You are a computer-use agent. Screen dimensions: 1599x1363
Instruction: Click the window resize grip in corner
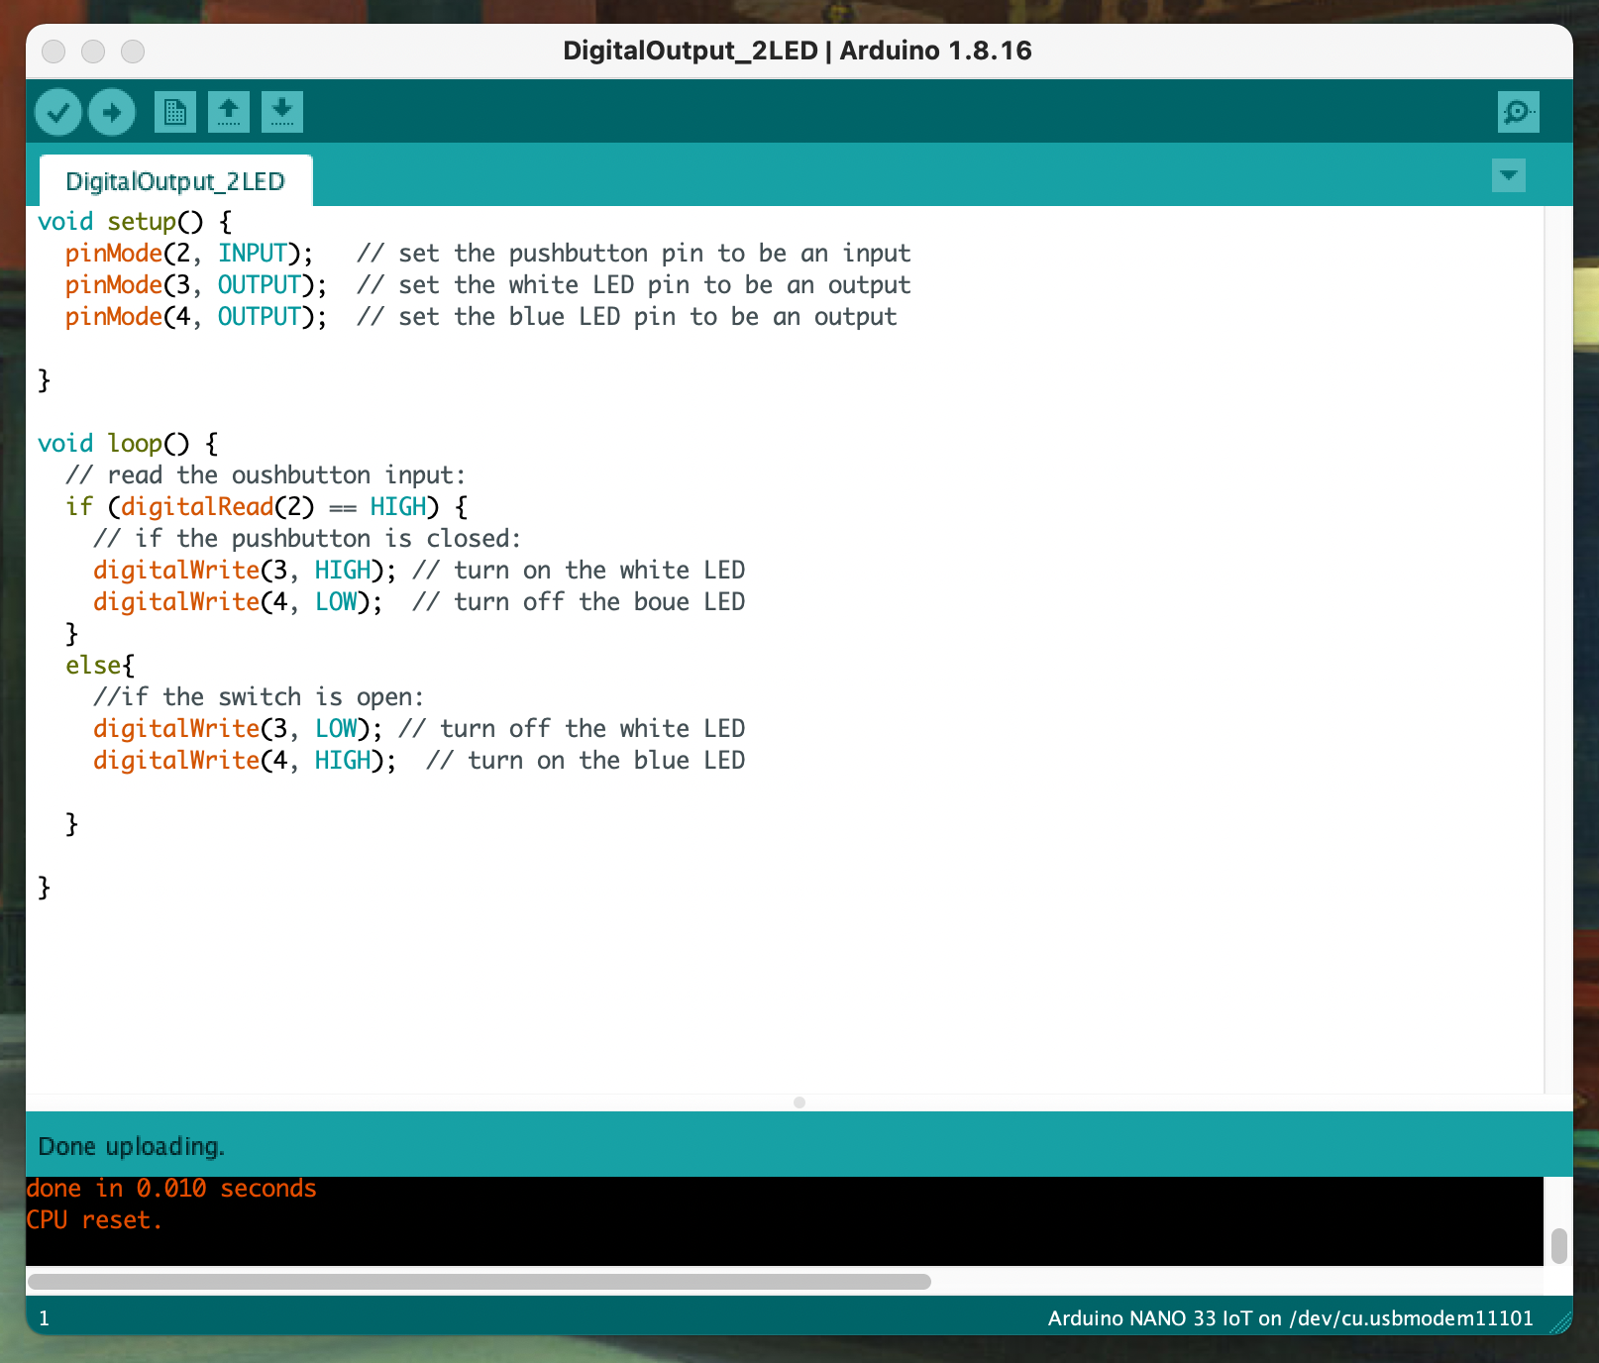pyautogui.click(x=1560, y=1322)
